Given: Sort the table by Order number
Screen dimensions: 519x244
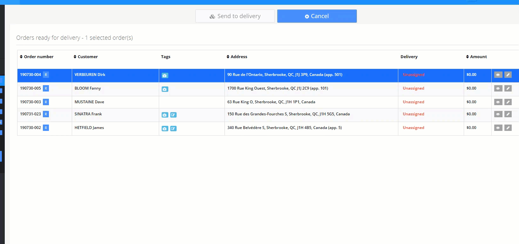Looking at the screenshot, I should 37,57.
